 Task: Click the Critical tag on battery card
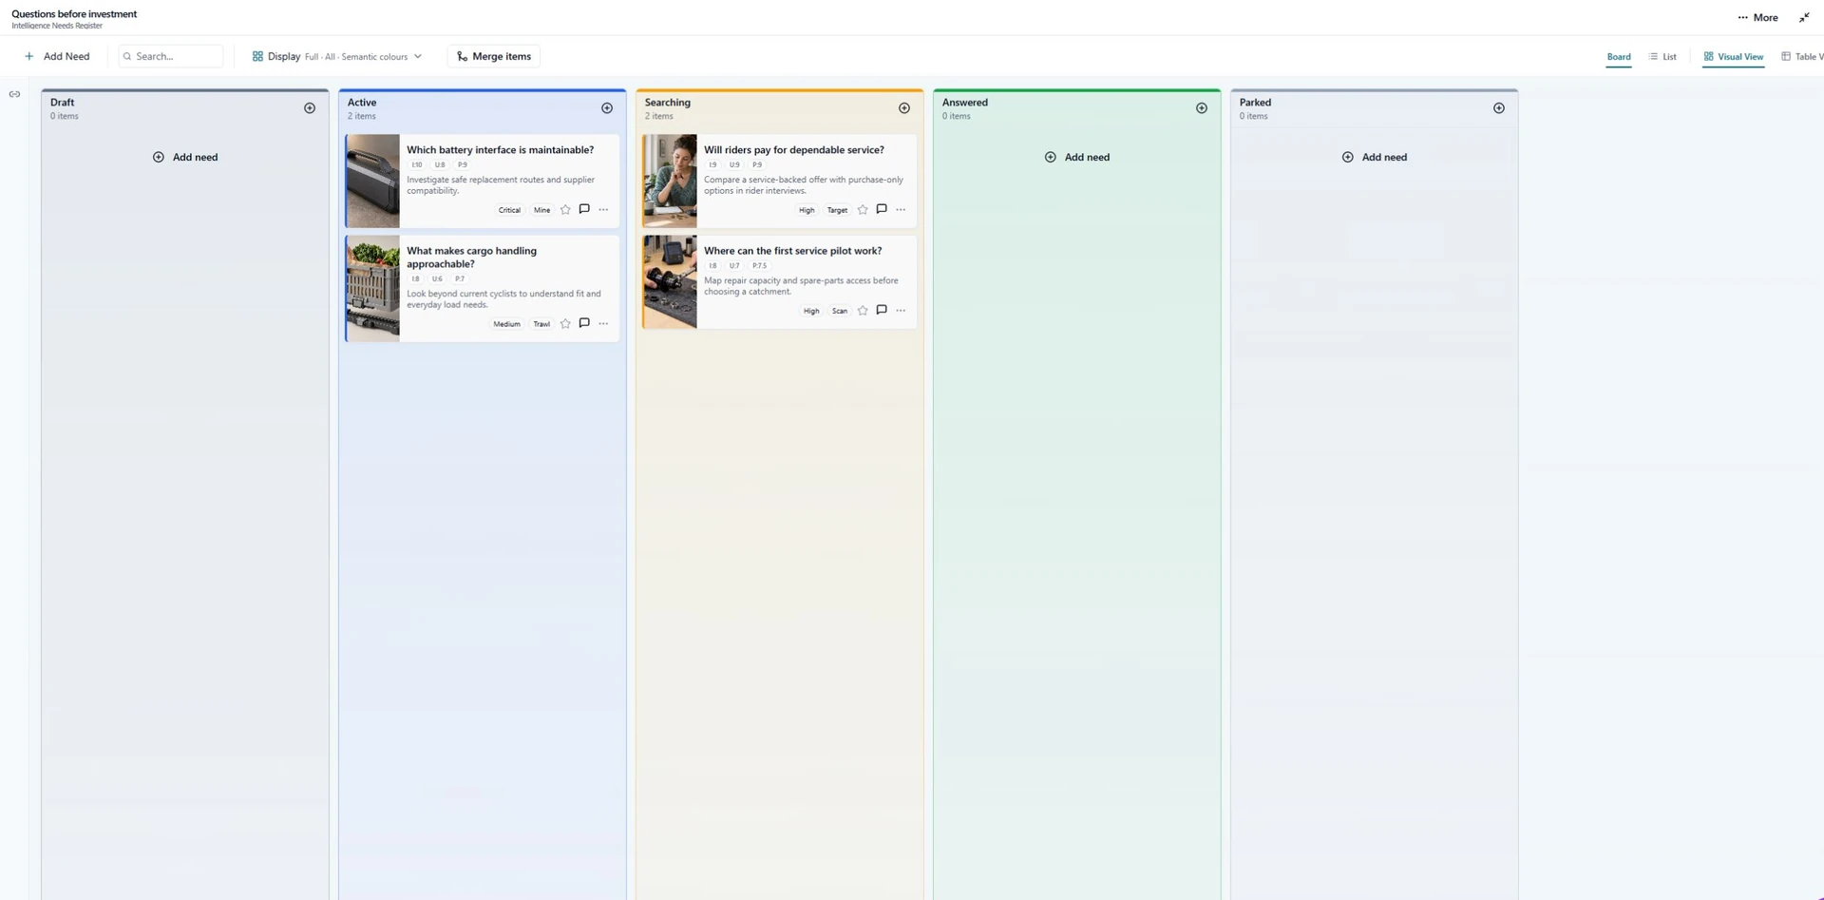[x=509, y=210]
